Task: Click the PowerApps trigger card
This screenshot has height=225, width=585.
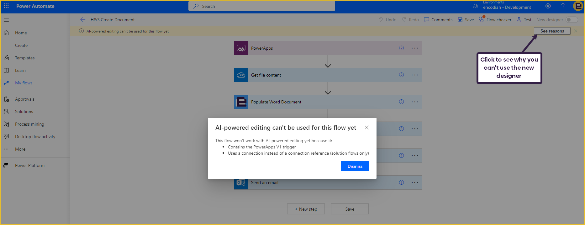Action: click(328, 48)
